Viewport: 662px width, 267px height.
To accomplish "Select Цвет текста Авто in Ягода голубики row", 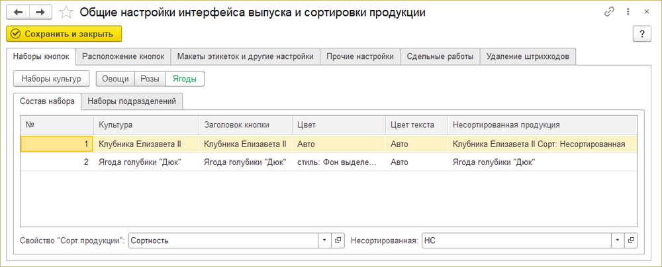I will pyautogui.click(x=416, y=162).
